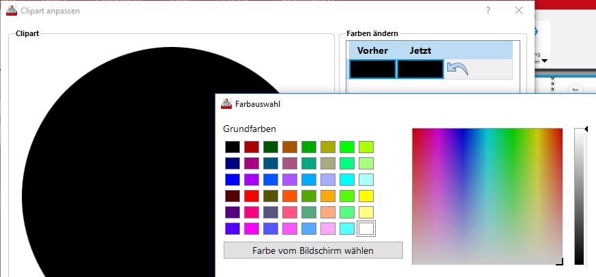
Task: Pick a hue in the color spectrum field
Action: click(488, 196)
